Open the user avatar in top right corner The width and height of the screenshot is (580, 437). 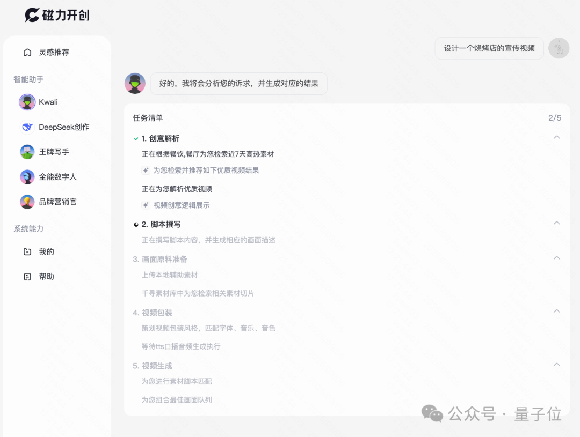tap(559, 48)
